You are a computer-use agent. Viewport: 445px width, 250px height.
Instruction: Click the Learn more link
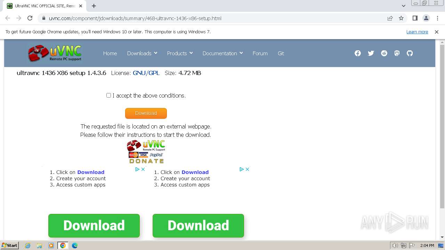coord(417,32)
